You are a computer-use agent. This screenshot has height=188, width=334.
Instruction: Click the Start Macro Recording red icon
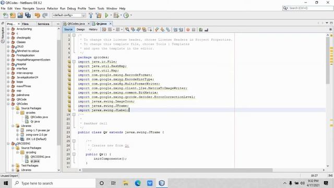pyautogui.click(x=188, y=30)
